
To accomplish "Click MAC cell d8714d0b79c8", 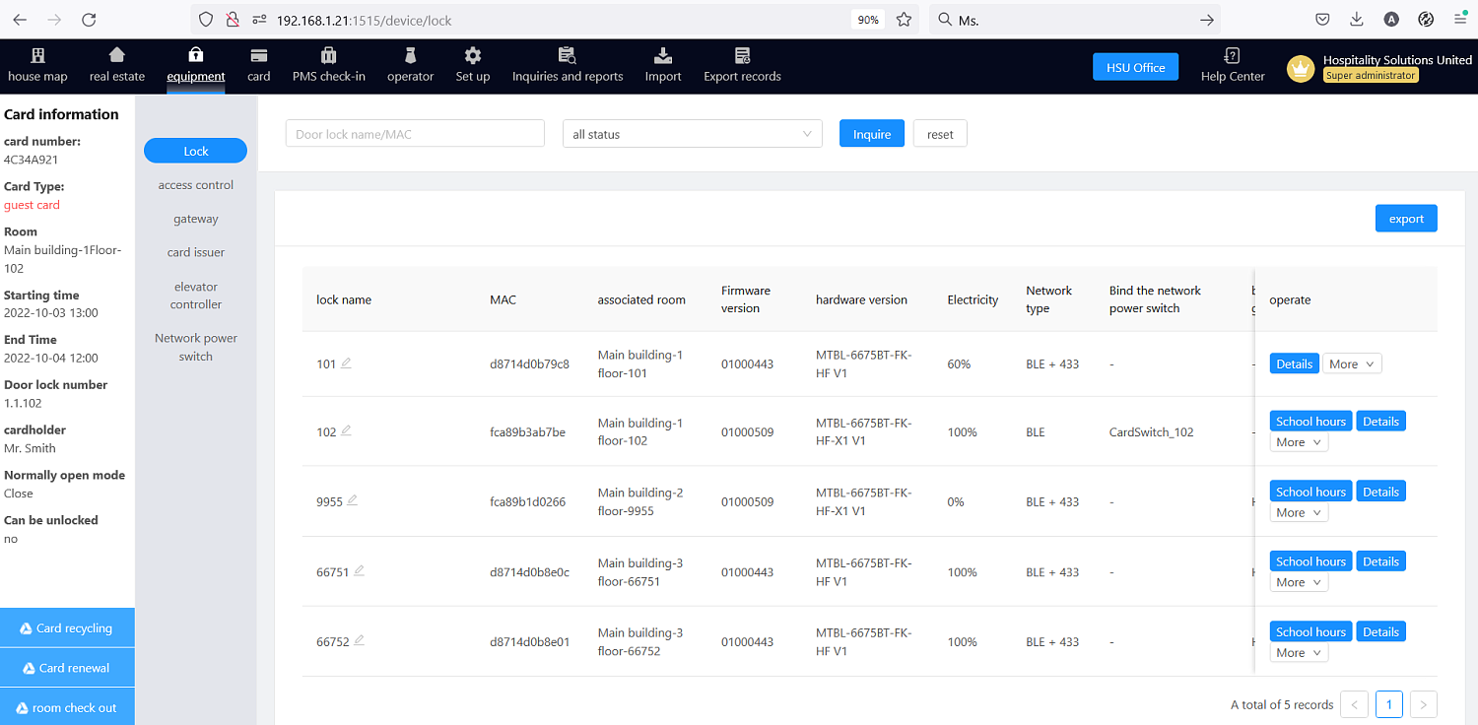I will pyautogui.click(x=529, y=363).
